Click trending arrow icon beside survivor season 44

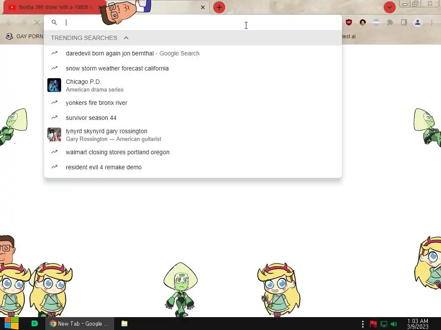tap(54, 117)
